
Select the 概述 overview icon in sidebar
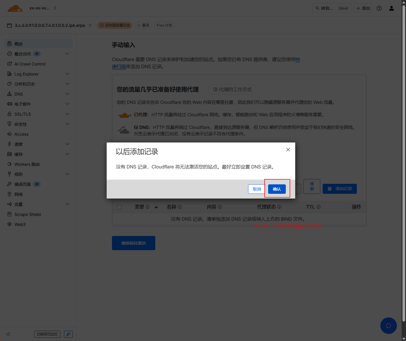(9, 44)
